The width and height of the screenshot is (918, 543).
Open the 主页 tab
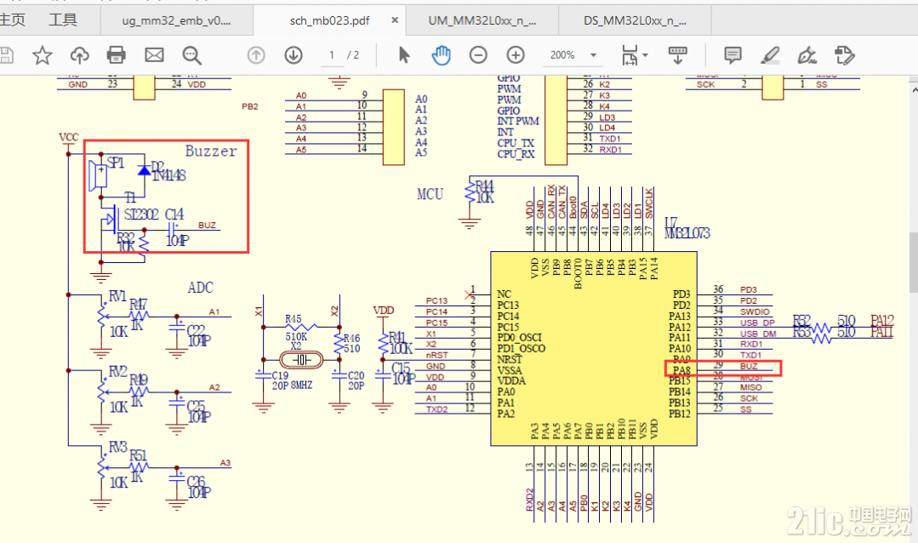[12, 20]
